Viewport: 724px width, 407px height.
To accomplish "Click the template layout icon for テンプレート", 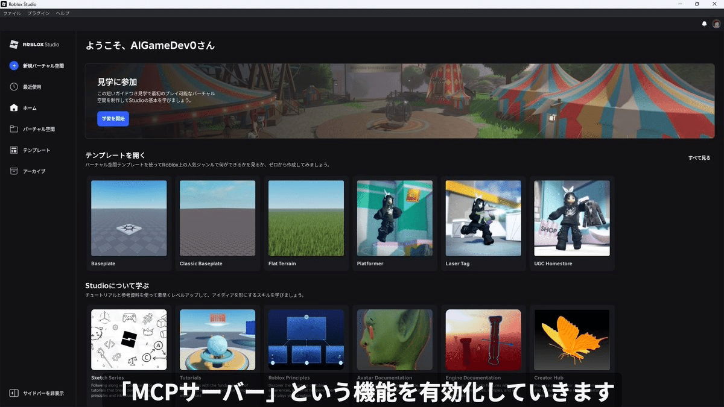I will point(14,150).
